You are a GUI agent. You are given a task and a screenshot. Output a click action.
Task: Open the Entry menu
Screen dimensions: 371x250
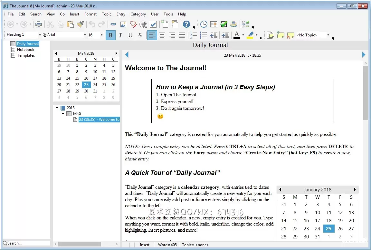coord(121,14)
